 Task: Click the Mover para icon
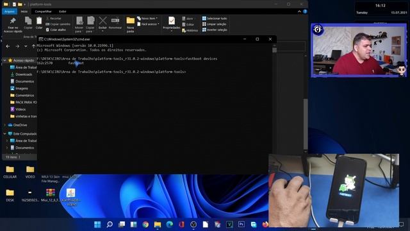click(x=79, y=24)
